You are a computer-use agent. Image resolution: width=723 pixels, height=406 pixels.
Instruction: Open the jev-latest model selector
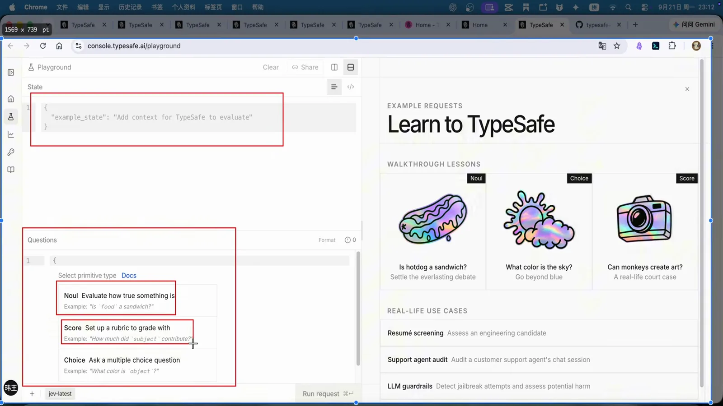60,394
